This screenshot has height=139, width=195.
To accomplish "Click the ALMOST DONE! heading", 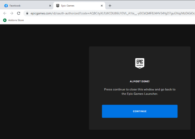I will 140,81.
